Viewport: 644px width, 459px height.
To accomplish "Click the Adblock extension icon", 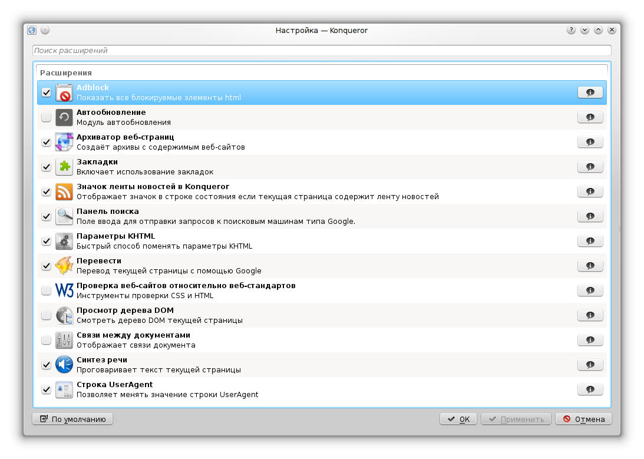I will pyautogui.click(x=64, y=92).
